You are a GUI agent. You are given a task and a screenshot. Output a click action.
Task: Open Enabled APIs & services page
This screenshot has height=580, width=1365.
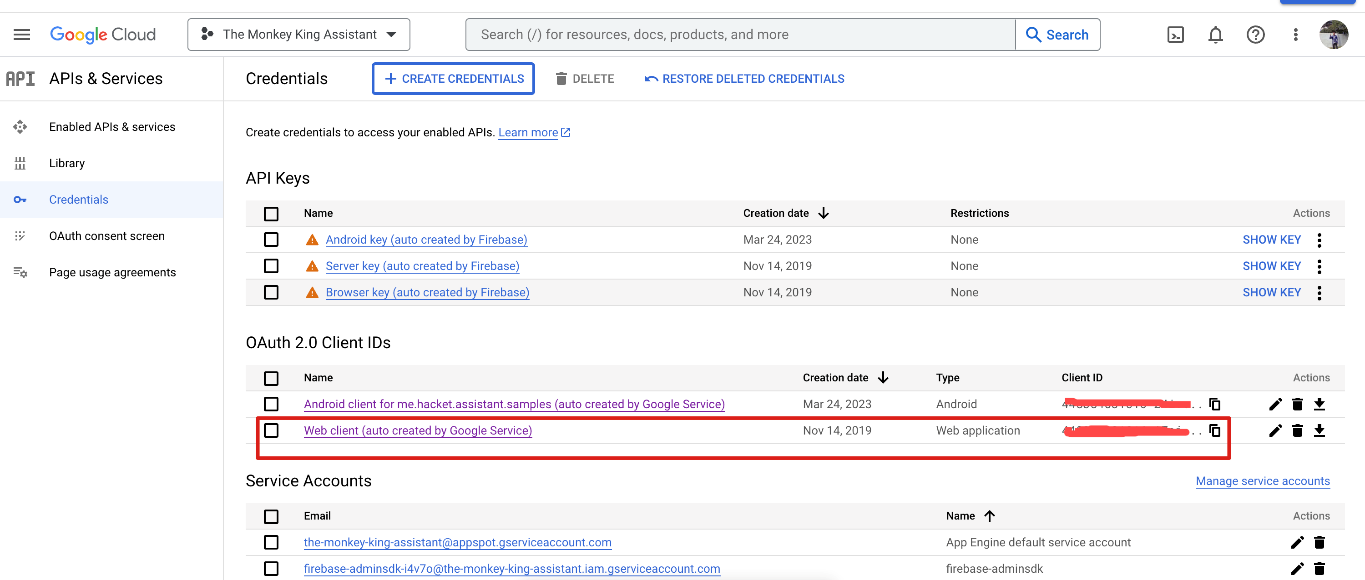coord(112,127)
